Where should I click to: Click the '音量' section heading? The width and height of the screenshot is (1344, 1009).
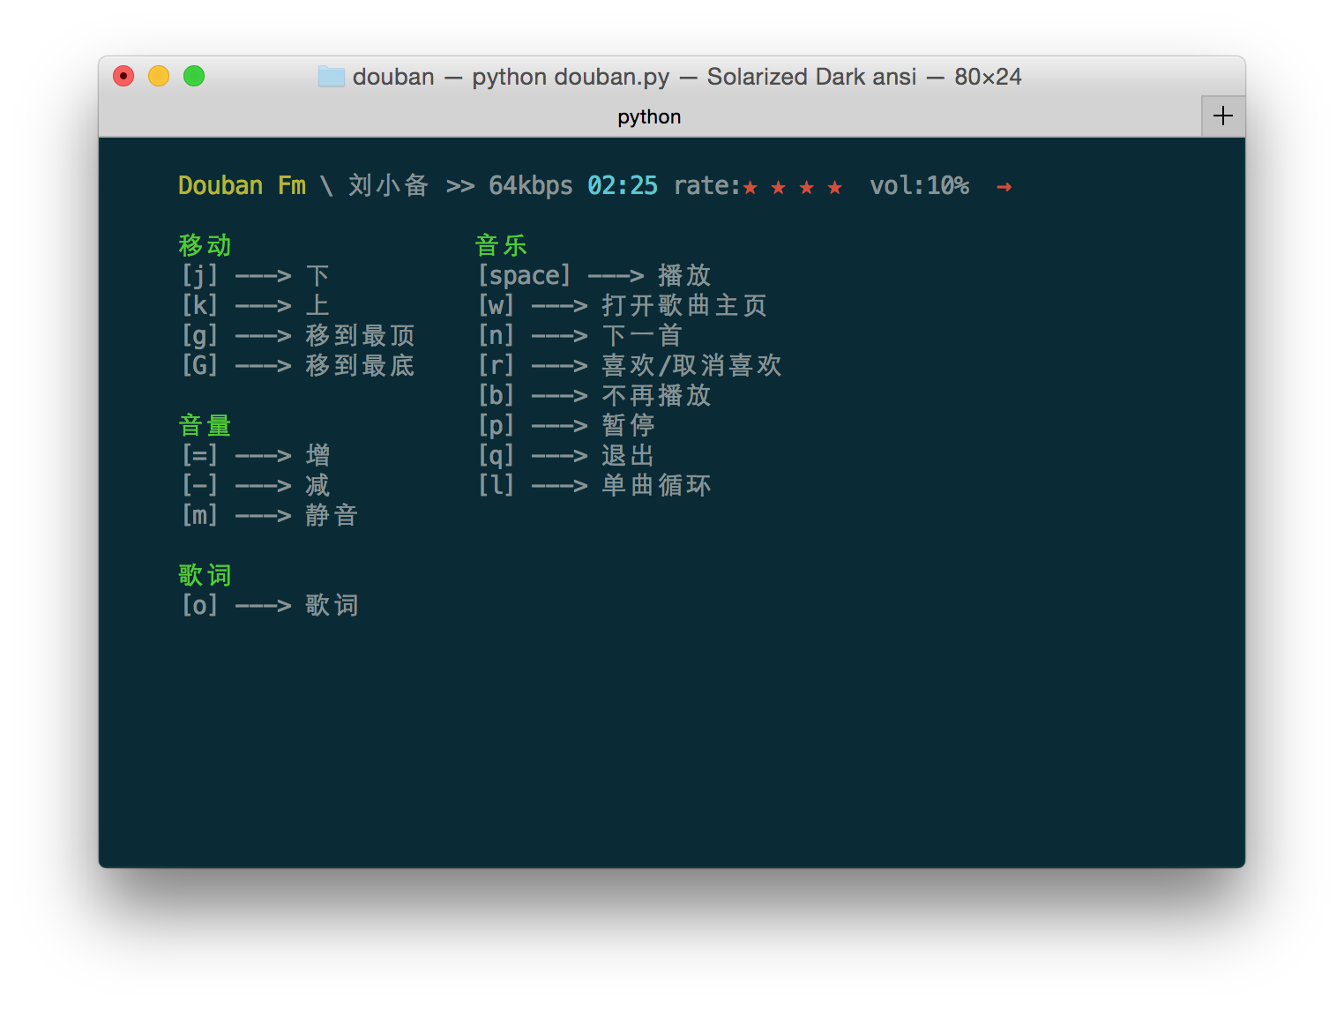tap(205, 425)
